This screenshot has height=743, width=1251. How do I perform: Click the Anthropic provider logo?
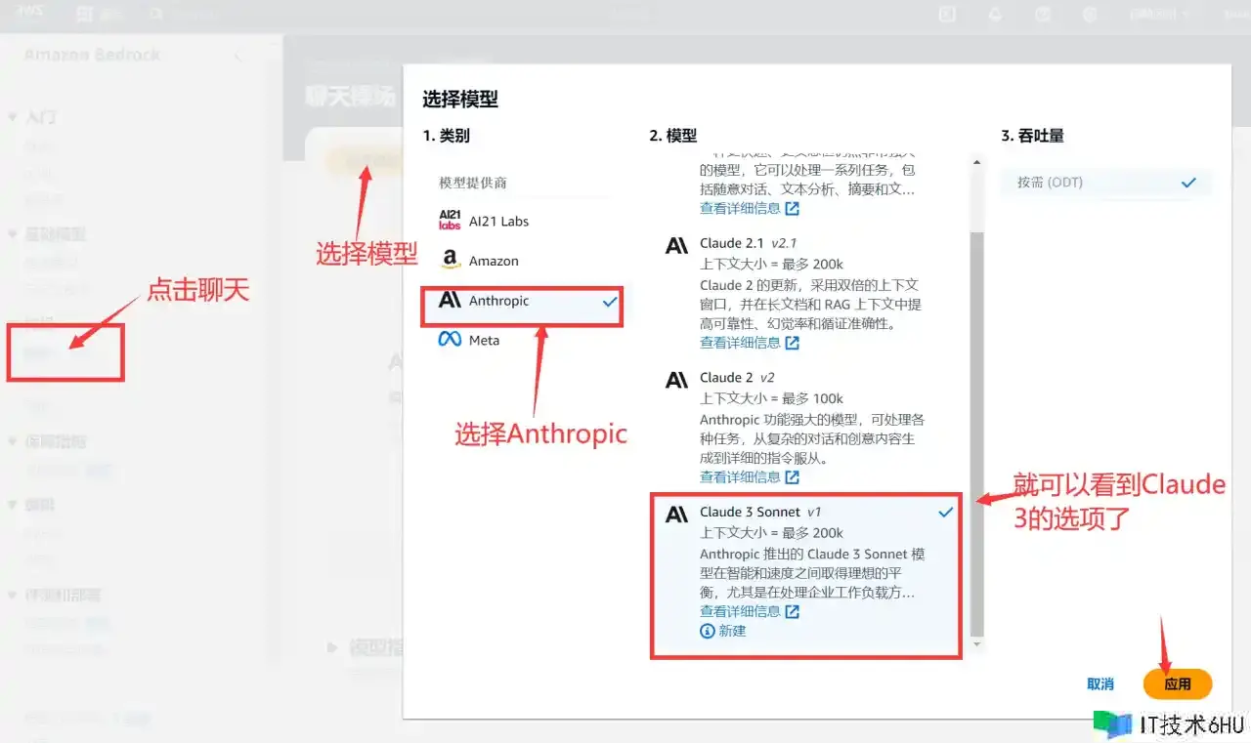tap(450, 301)
